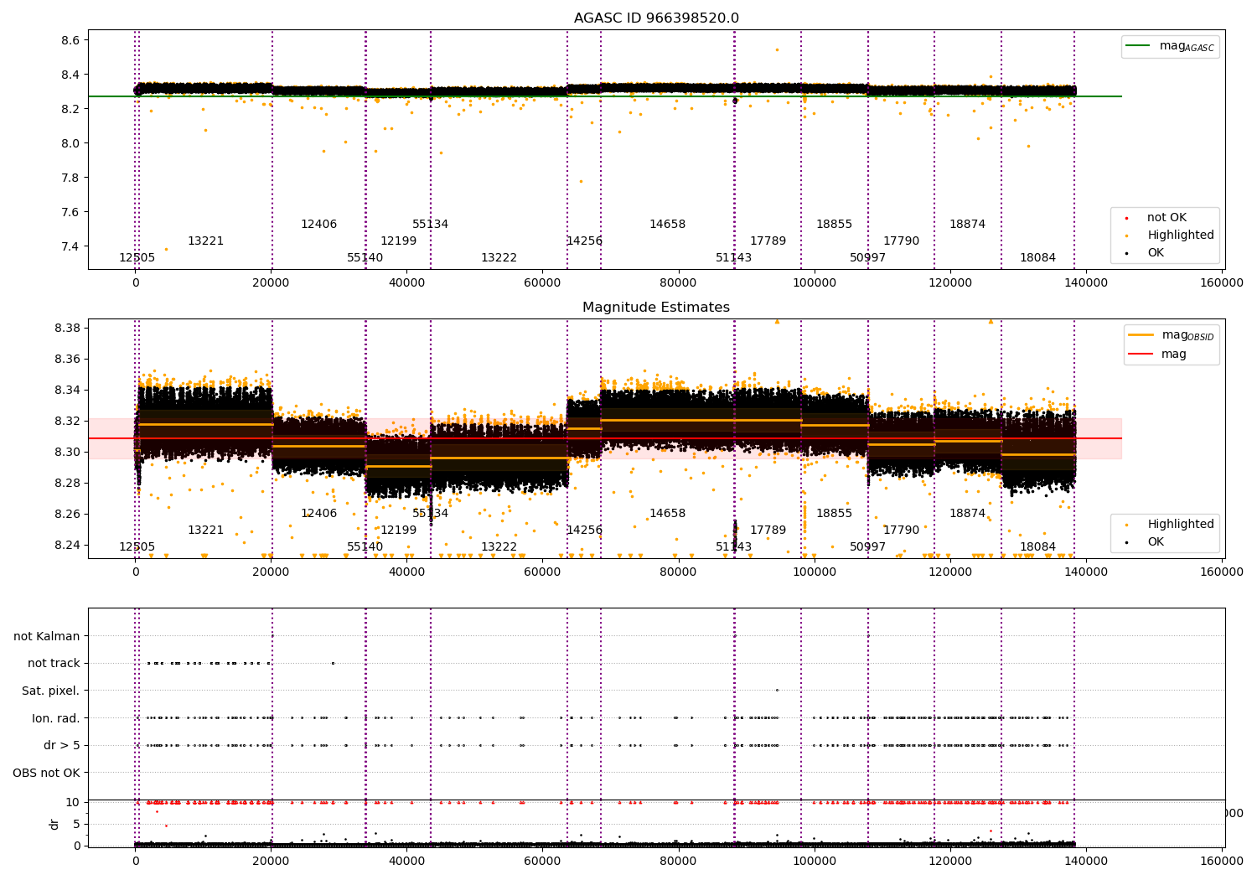The height and width of the screenshot is (880, 1257).
Task: Click the 'dr > 5' row label
Action: [62, 745]
